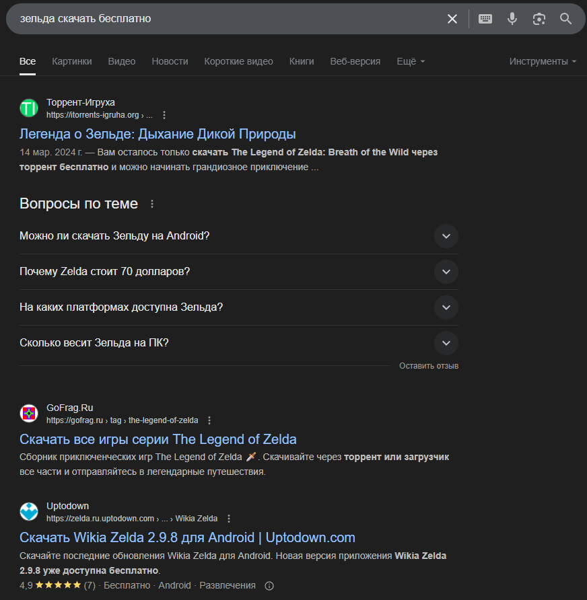Image resolution: width=587 pixels, height=600 pixels.
Task: Click the gofrag.ru tag the-legend-of-zelda URL
Action: [x=122, y=420]
